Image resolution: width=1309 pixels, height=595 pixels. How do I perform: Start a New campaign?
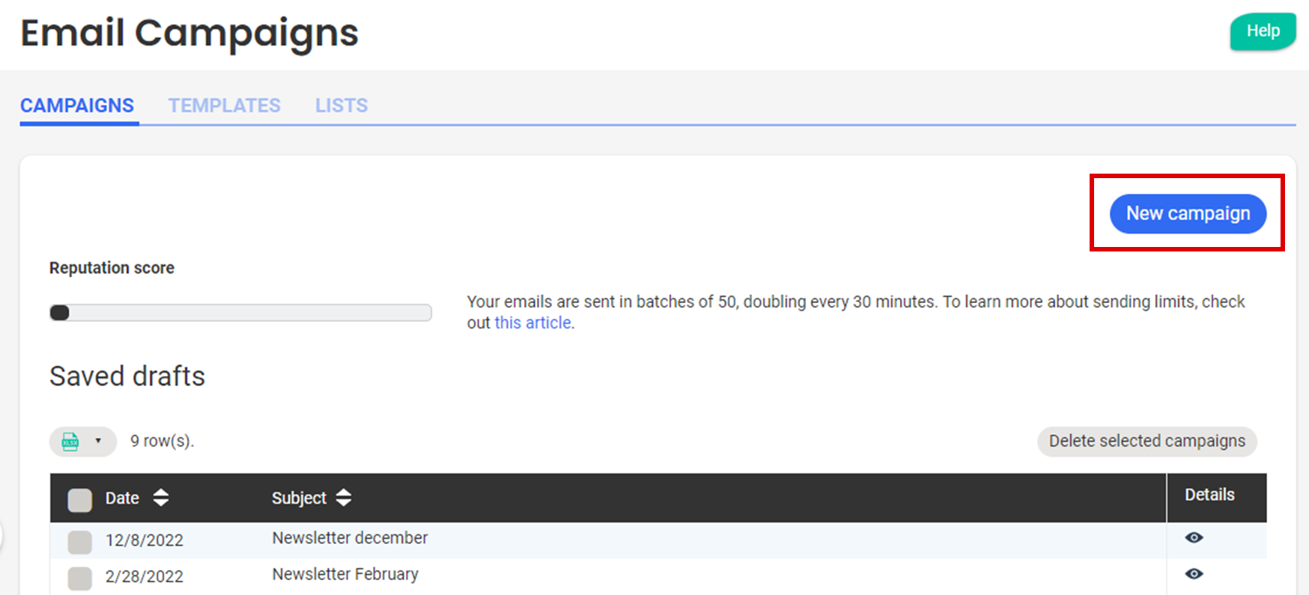tap(1188, 214)
